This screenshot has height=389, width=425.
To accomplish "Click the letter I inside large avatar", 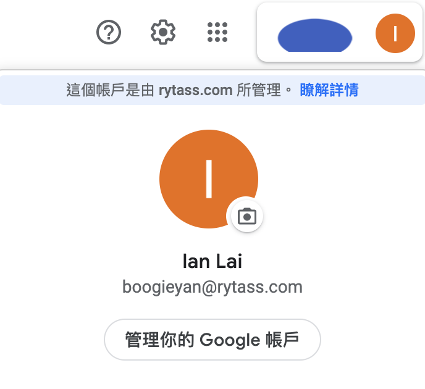I will (x=209, y=179).
